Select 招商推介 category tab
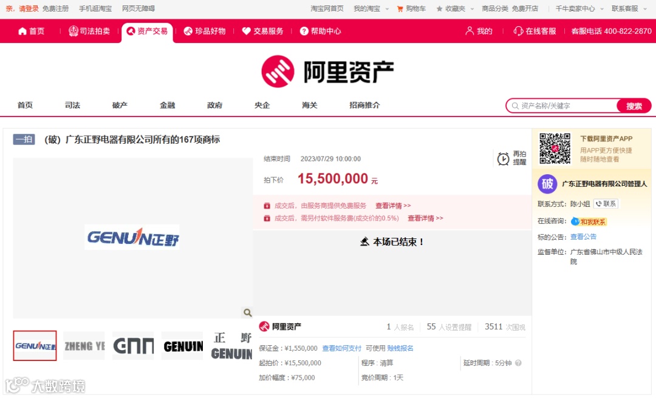656x398 pixels. tap(365, 106)
